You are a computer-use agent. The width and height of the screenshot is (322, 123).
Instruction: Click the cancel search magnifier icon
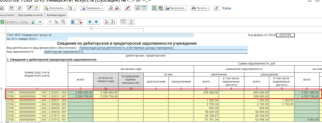[x=118, y=8]
